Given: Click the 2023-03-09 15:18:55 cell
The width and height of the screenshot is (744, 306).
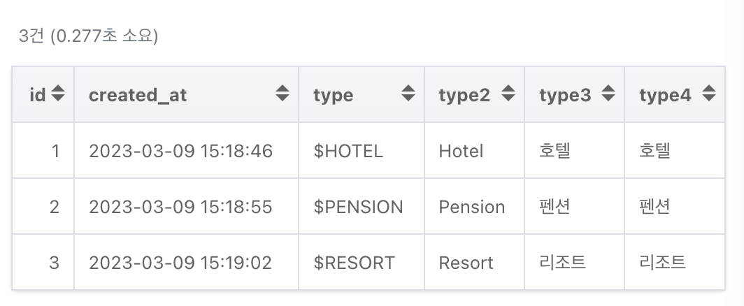Looking at the screenshot, I should (x=180, y=207).
